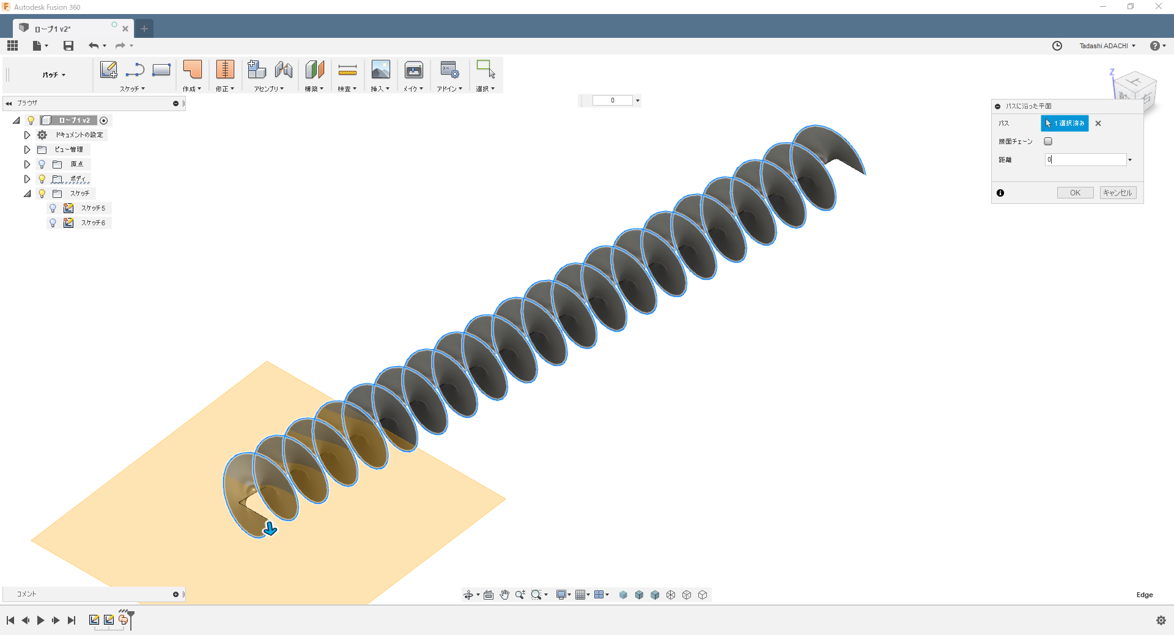The image size is (1174, 635).
Task: Activate the Pan hand tool
Action: click(504, 595)
